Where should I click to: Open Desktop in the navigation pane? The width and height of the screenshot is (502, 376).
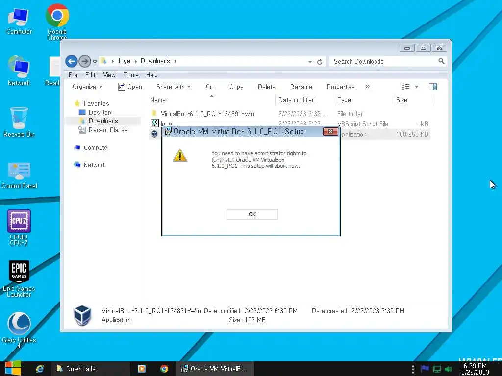point(100,112)
